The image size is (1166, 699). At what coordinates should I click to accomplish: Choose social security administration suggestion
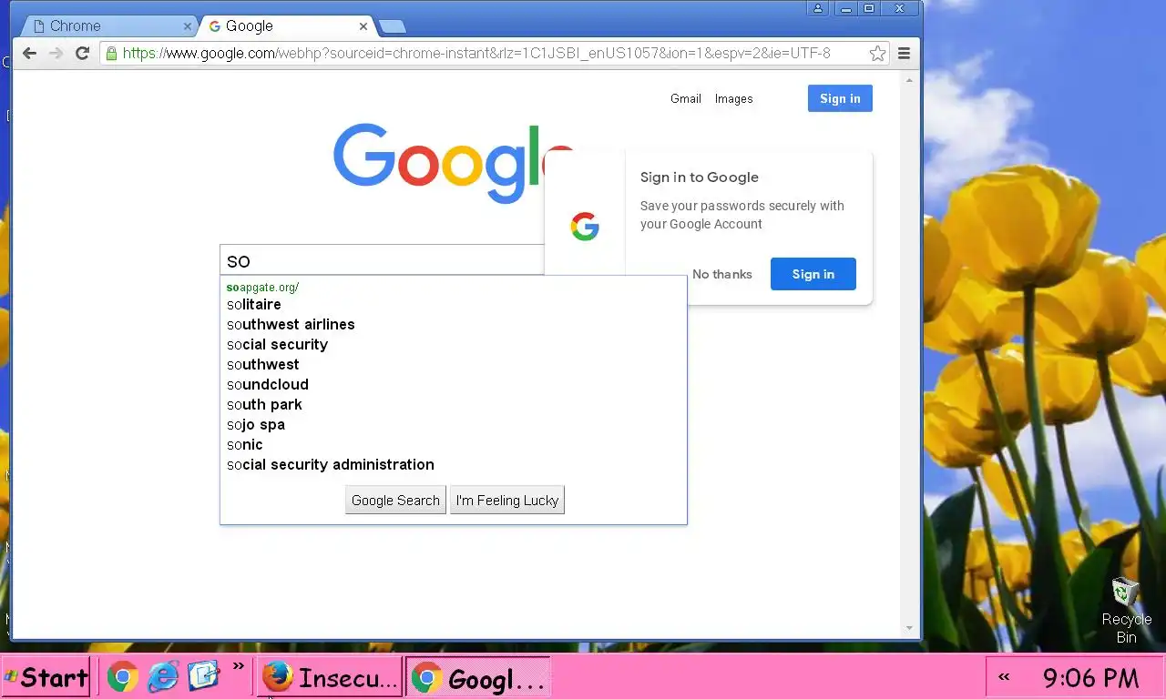click(x=453, y=465)
